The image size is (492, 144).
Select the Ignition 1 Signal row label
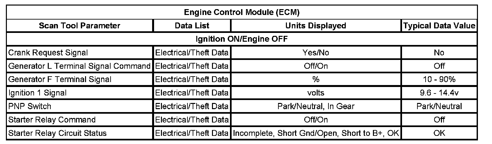pos(38,93)
